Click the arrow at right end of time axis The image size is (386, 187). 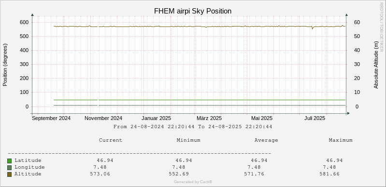point(348,113)
